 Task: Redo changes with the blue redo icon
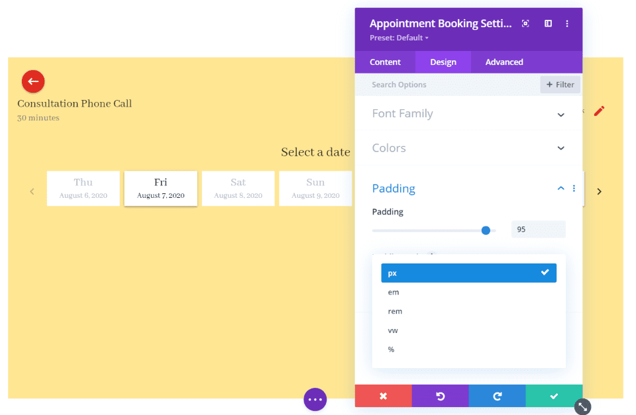[x=497, y=396]
